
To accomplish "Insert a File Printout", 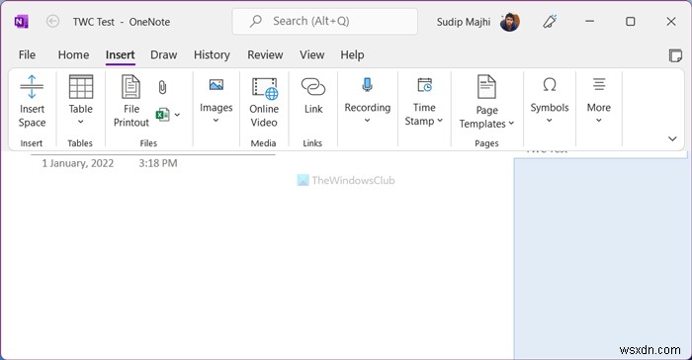I will (131, 102).
